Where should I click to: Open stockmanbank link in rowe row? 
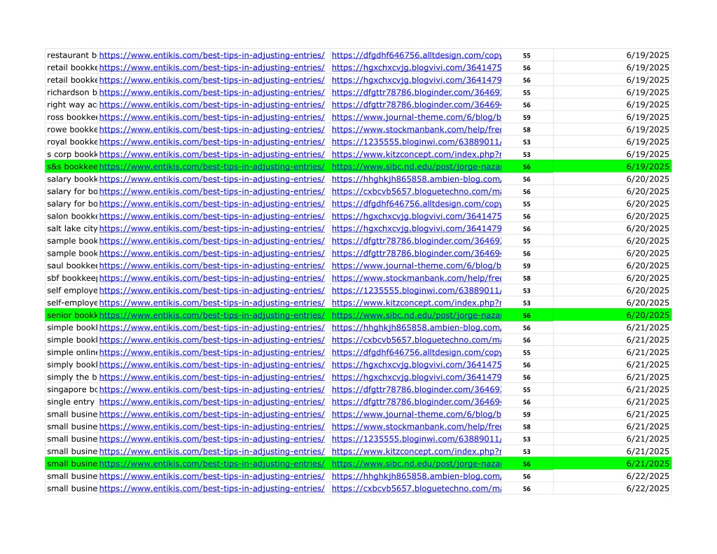point(416,130)
